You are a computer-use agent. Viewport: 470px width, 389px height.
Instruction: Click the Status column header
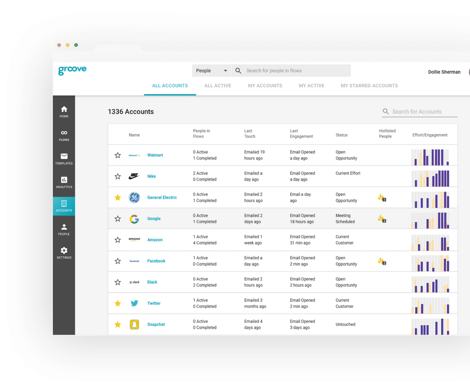pyautogui.click(x=341, y=135)
